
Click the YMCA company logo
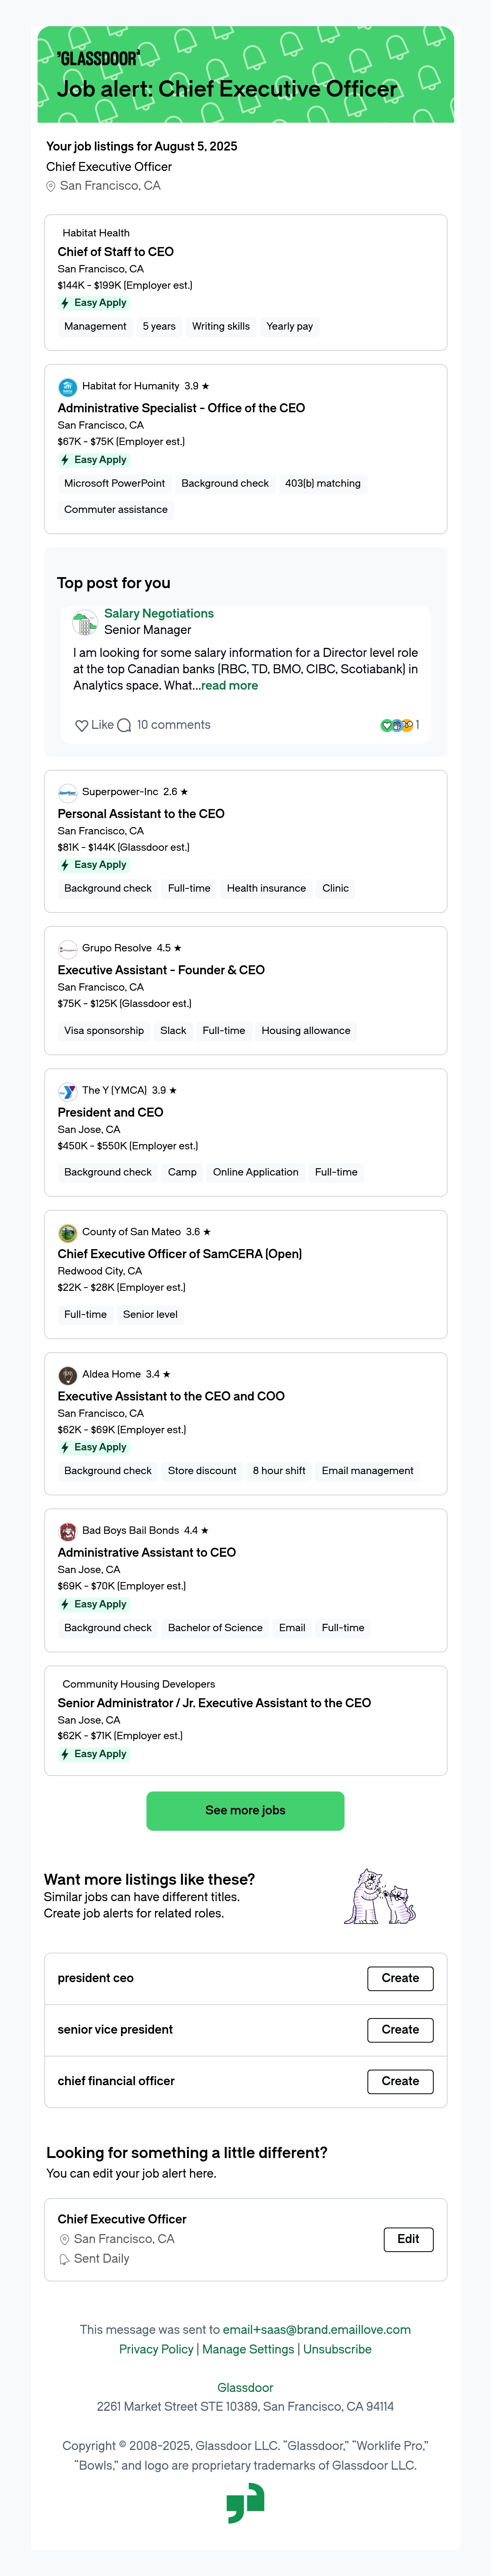click(67, 1091)
